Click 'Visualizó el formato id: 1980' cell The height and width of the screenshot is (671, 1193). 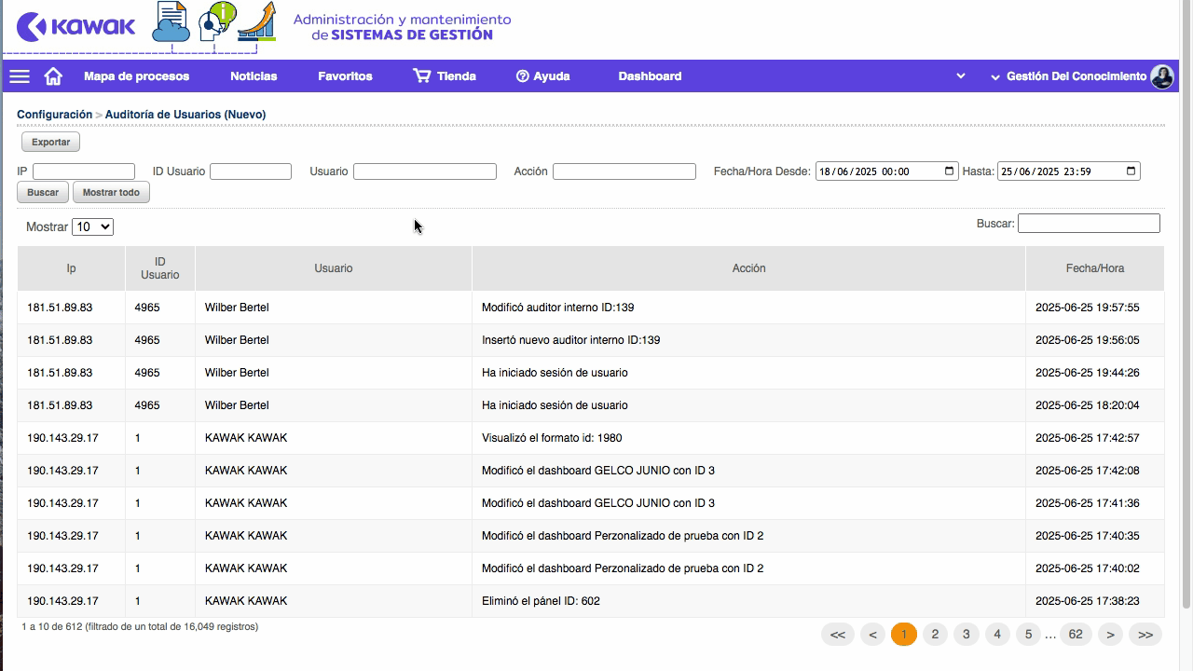tap(748, 438)
